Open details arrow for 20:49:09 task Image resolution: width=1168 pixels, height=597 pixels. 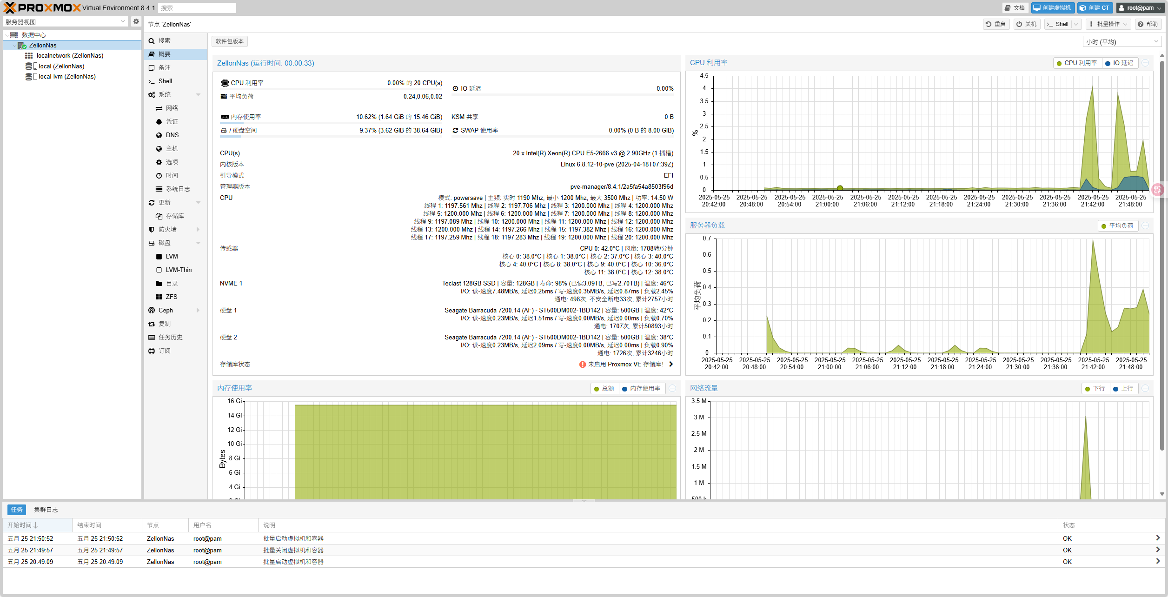[1158, 562]
